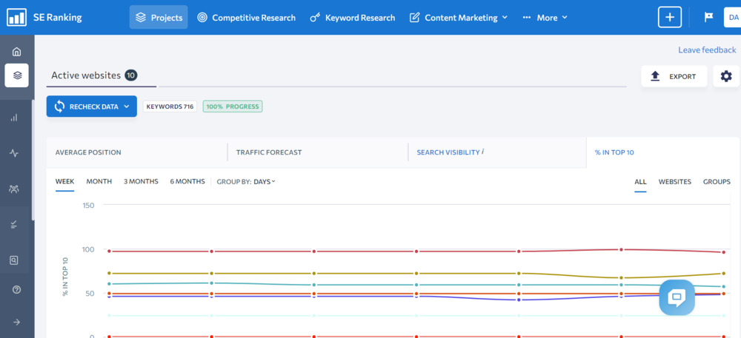The height and width of the screenshot is (338, 741).
Task: Select Active websites tab
Action: point(94,75)
